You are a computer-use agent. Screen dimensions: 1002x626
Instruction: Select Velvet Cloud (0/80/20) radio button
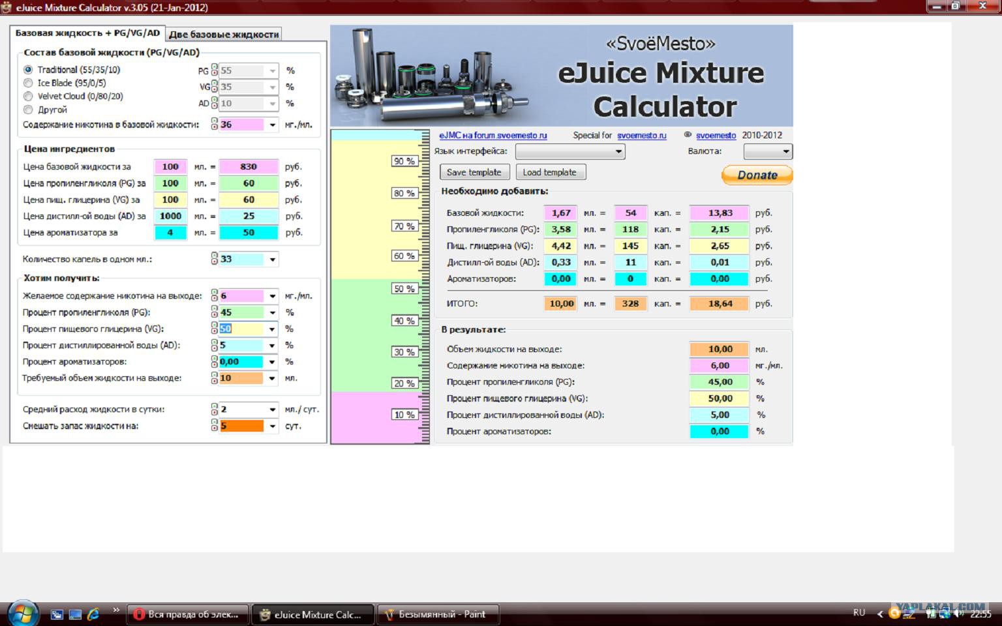pyautogui.click(x=28, y=97)
